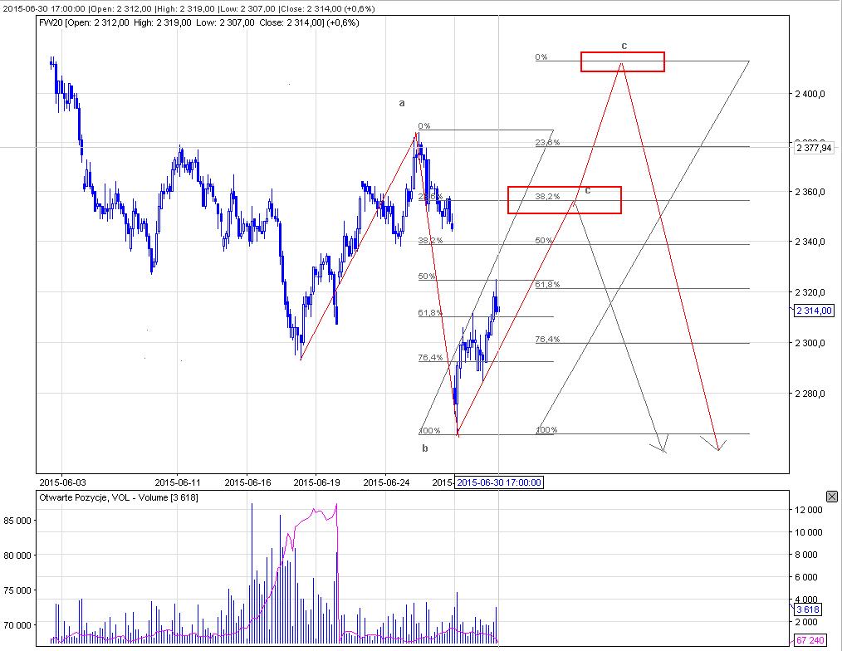Click the crosshair date label 2015-06-30 17:00:00
This screenshot has height=651, width=842.
click(499, 482)
